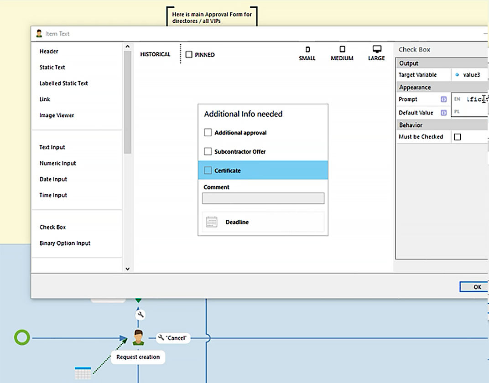489x383 pixels.
Task: Check the Additional approval checkbox
Action: point(208,133)
